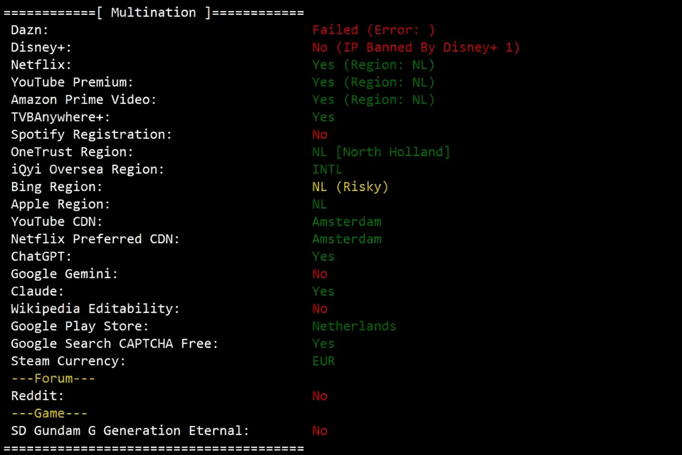Click the Google Gemini 'No' result
682x455 pixels.
pyautogui.click(x=320, y=275)
